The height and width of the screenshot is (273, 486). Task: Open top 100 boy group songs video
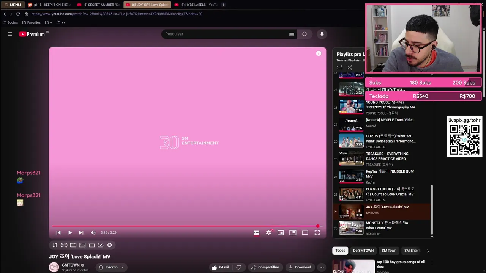401,264
